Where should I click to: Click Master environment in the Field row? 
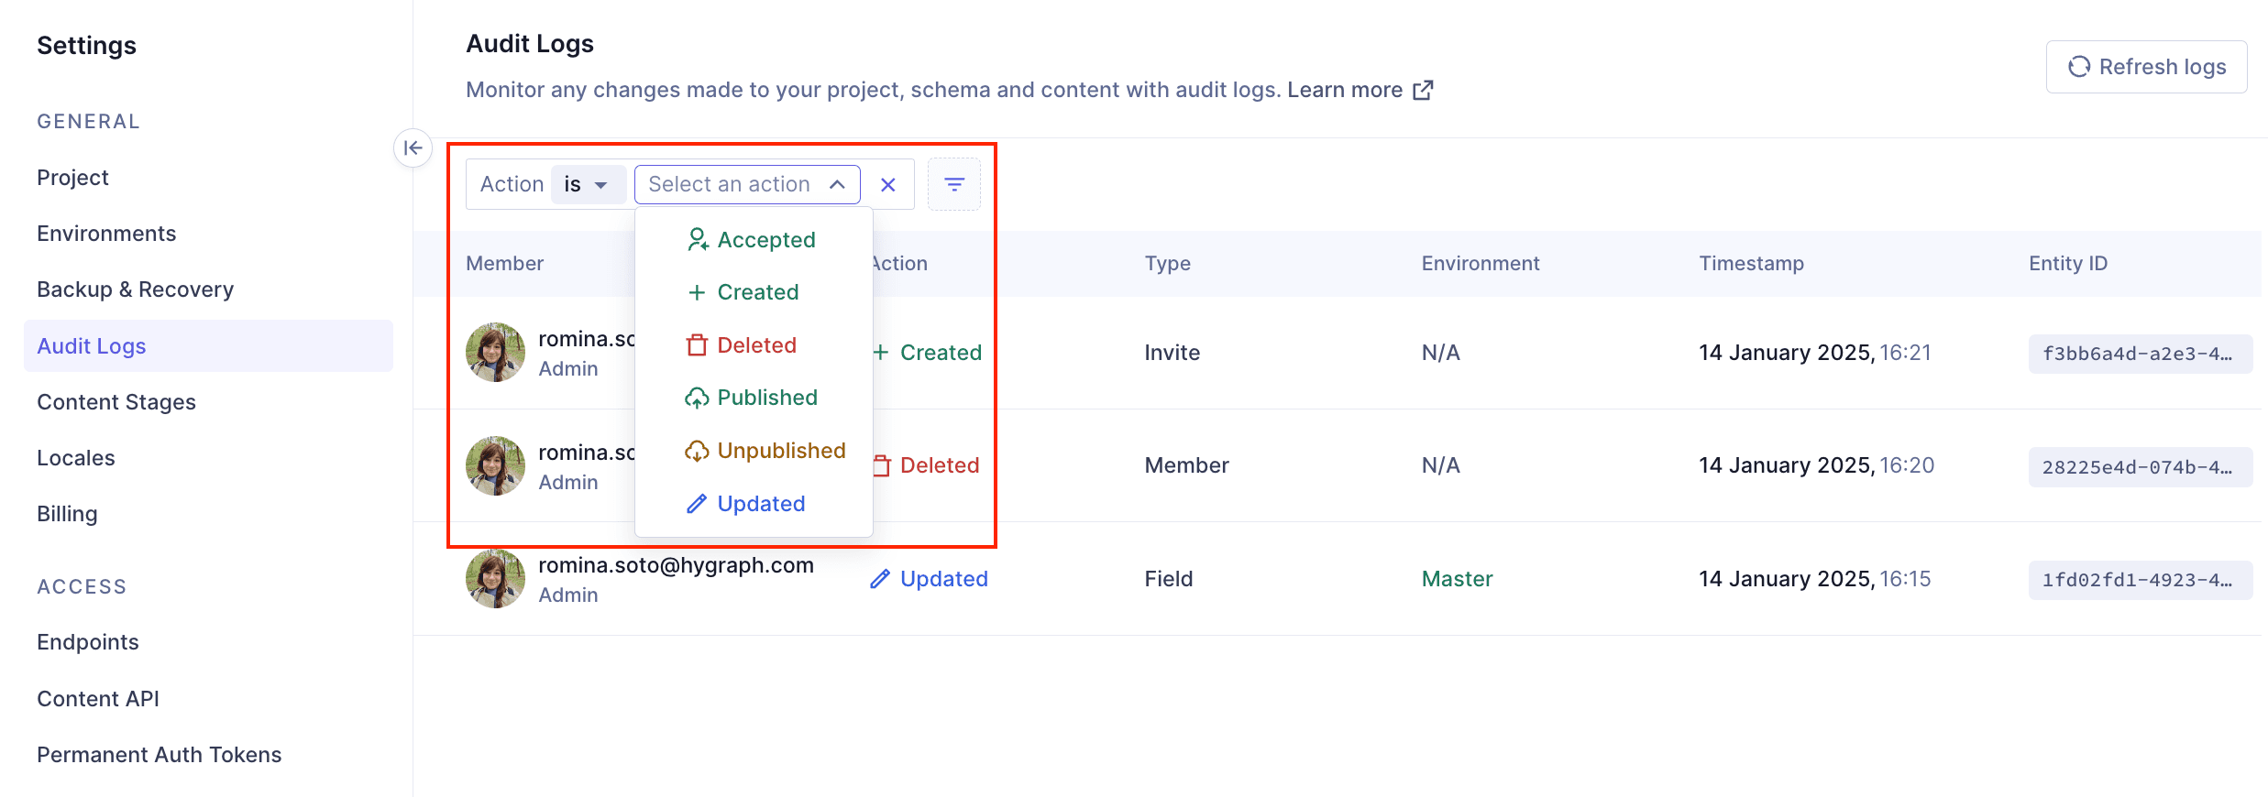1457,579
